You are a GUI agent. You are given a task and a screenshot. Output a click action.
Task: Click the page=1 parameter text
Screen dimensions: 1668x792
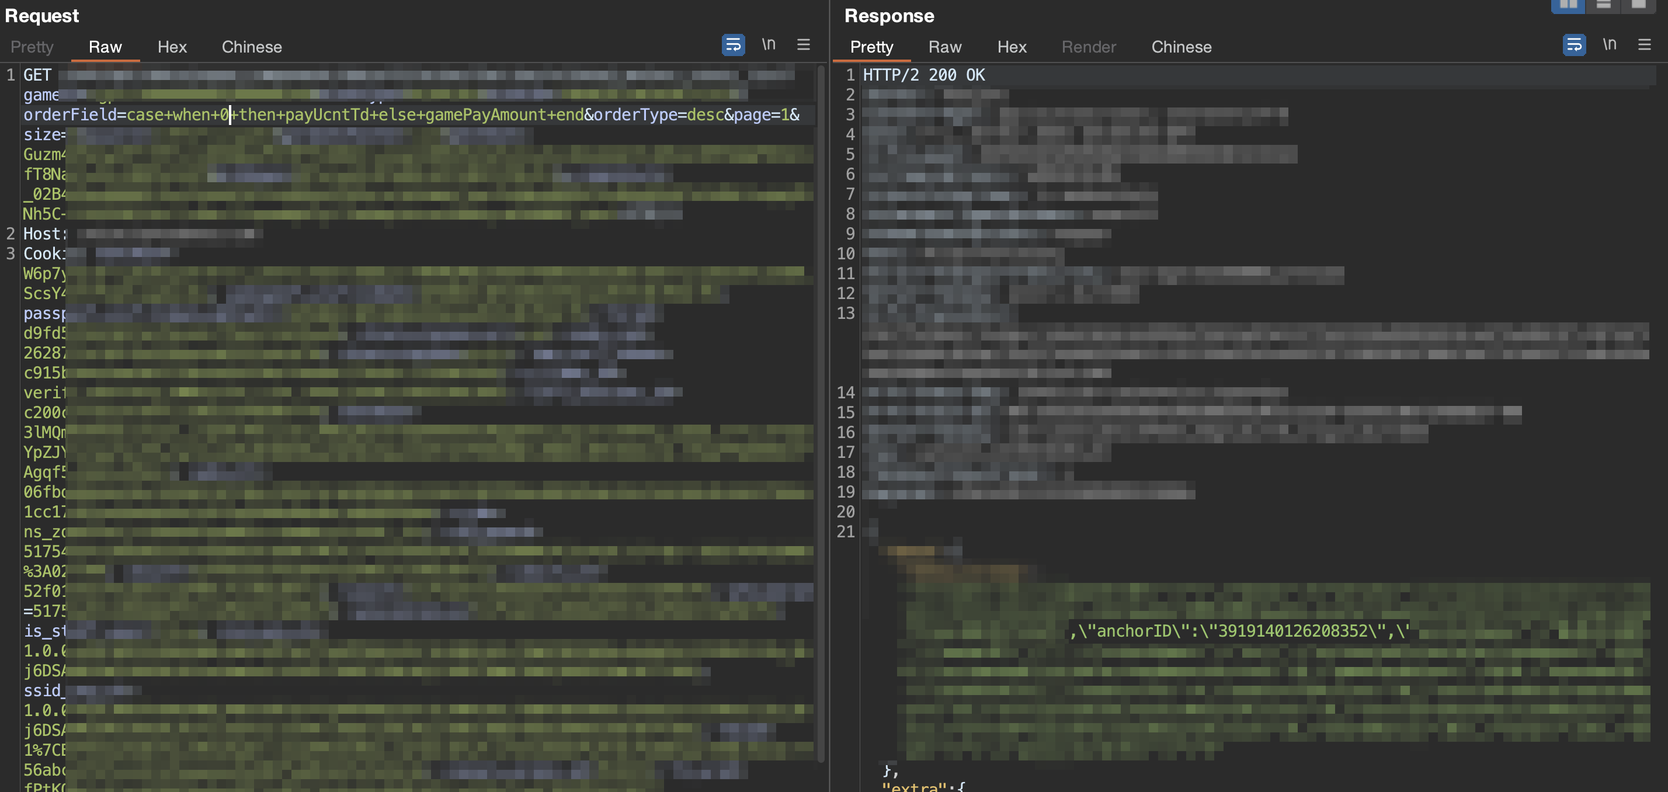pyautogui.click(x=762, y=114)
